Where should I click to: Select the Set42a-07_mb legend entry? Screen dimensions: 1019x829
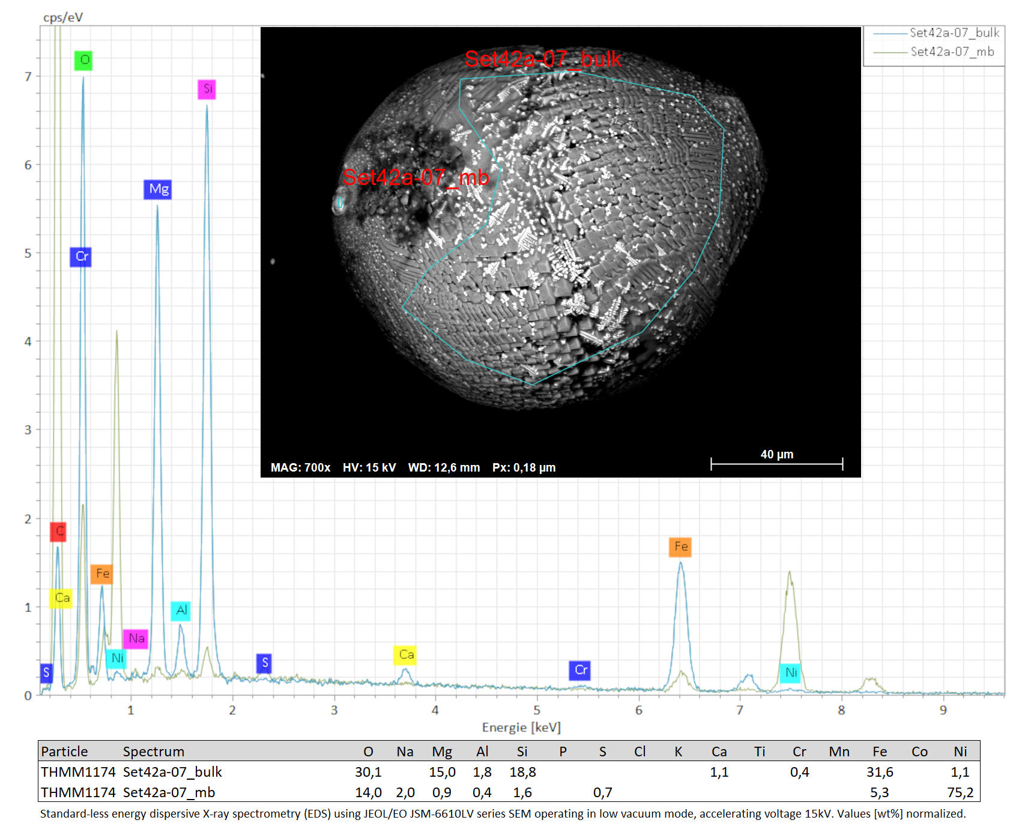[x=934, y=52]
